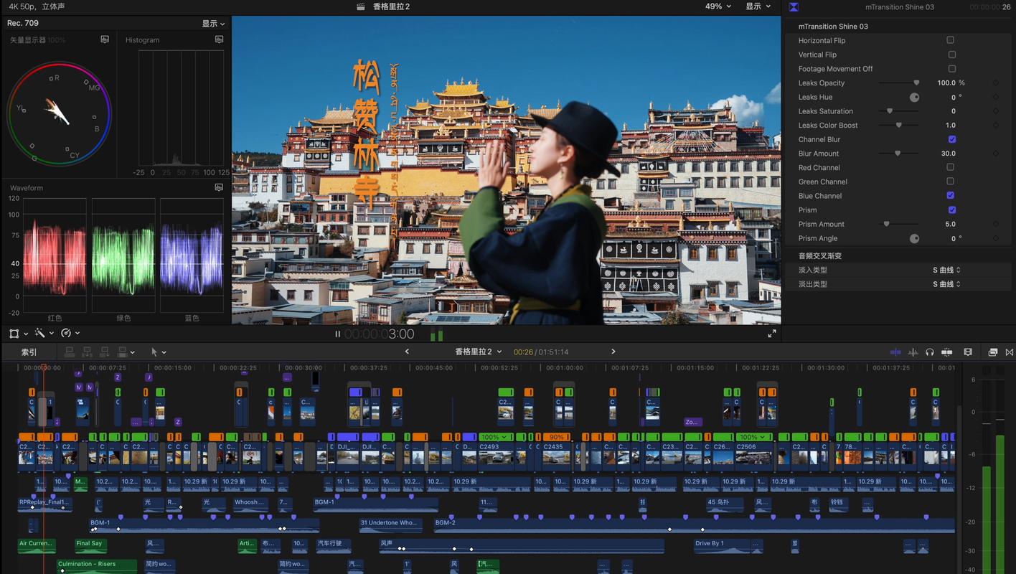
Task: Click the Blur Amount value field 30.0
Action: pyautogui.click(x=948, y=154)
